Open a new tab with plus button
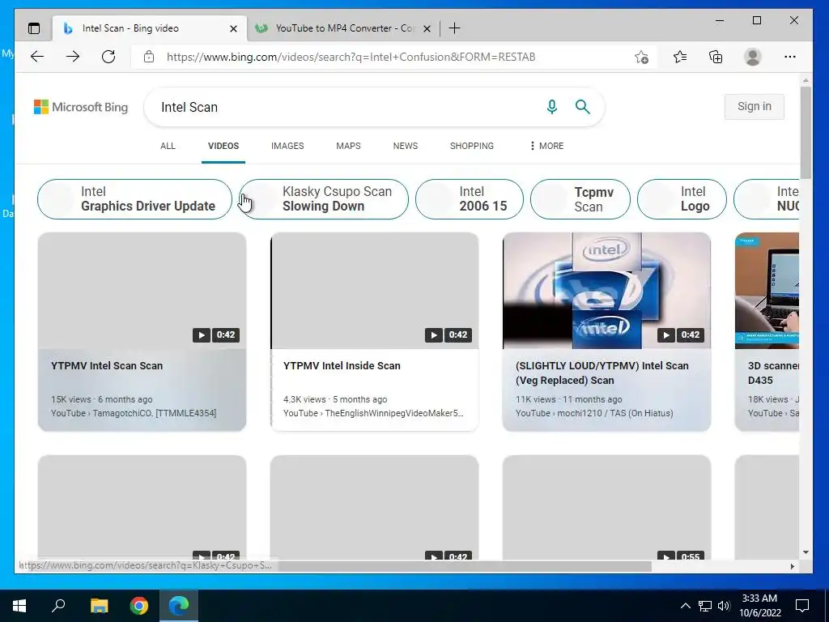This screenshot has height=622, width=829. (454, 28)
